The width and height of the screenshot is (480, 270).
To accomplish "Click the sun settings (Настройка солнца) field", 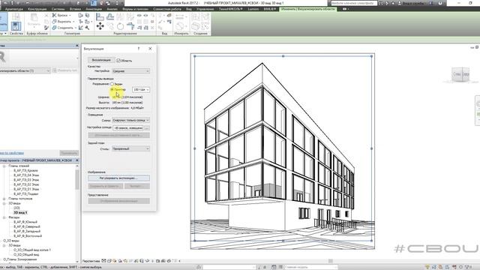I will pos(128,128).
